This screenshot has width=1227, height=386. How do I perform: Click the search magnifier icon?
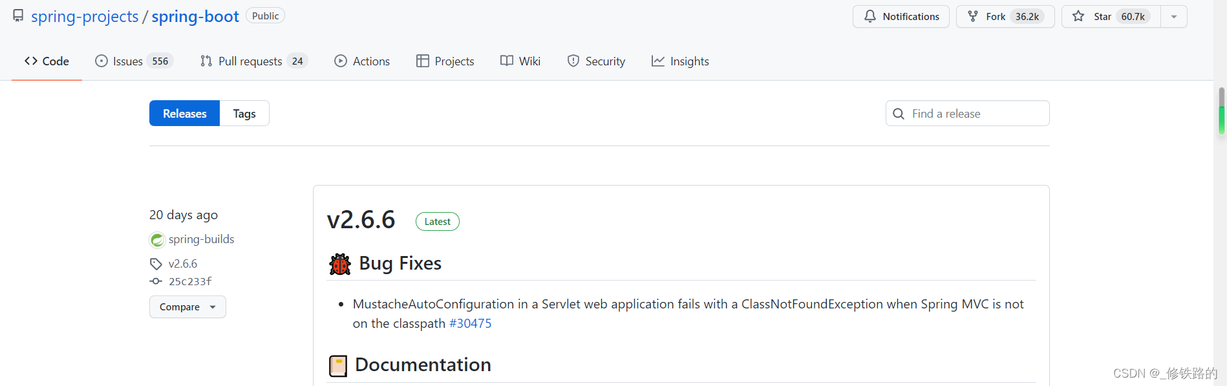[x=899, y=114]
